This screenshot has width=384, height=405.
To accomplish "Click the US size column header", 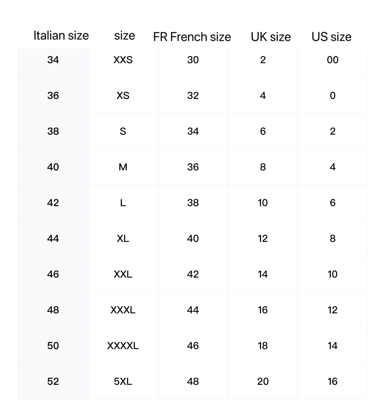I will pyautogui.click(x=331, y=37).
